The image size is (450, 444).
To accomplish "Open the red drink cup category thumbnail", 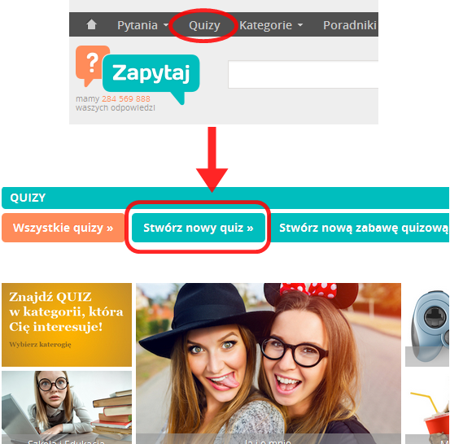I will [x=427, y=407].
